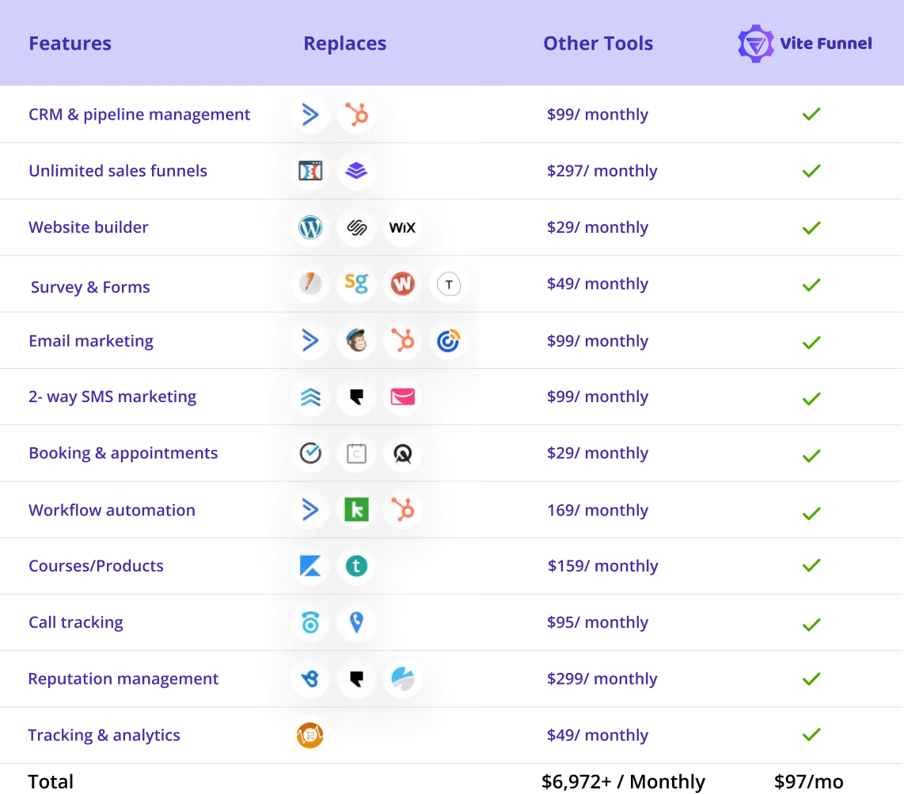Viewport: 904px width, 794px height.
Task: Click the Other Tools column header
Action: coord(598,44)
